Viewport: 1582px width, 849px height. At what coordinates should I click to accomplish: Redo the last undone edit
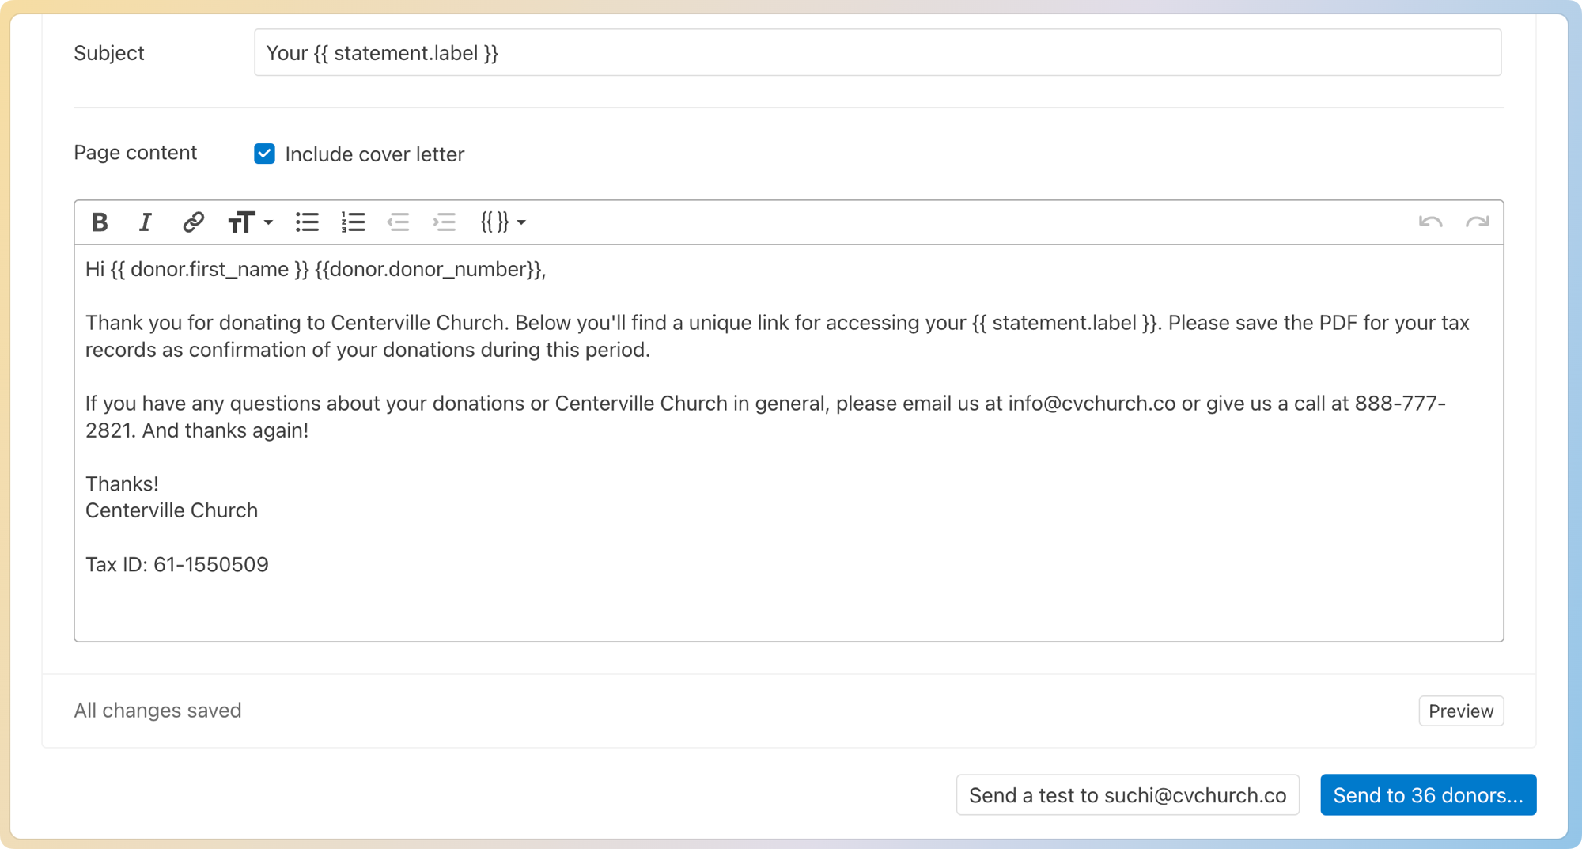(x=1477, y=222)
